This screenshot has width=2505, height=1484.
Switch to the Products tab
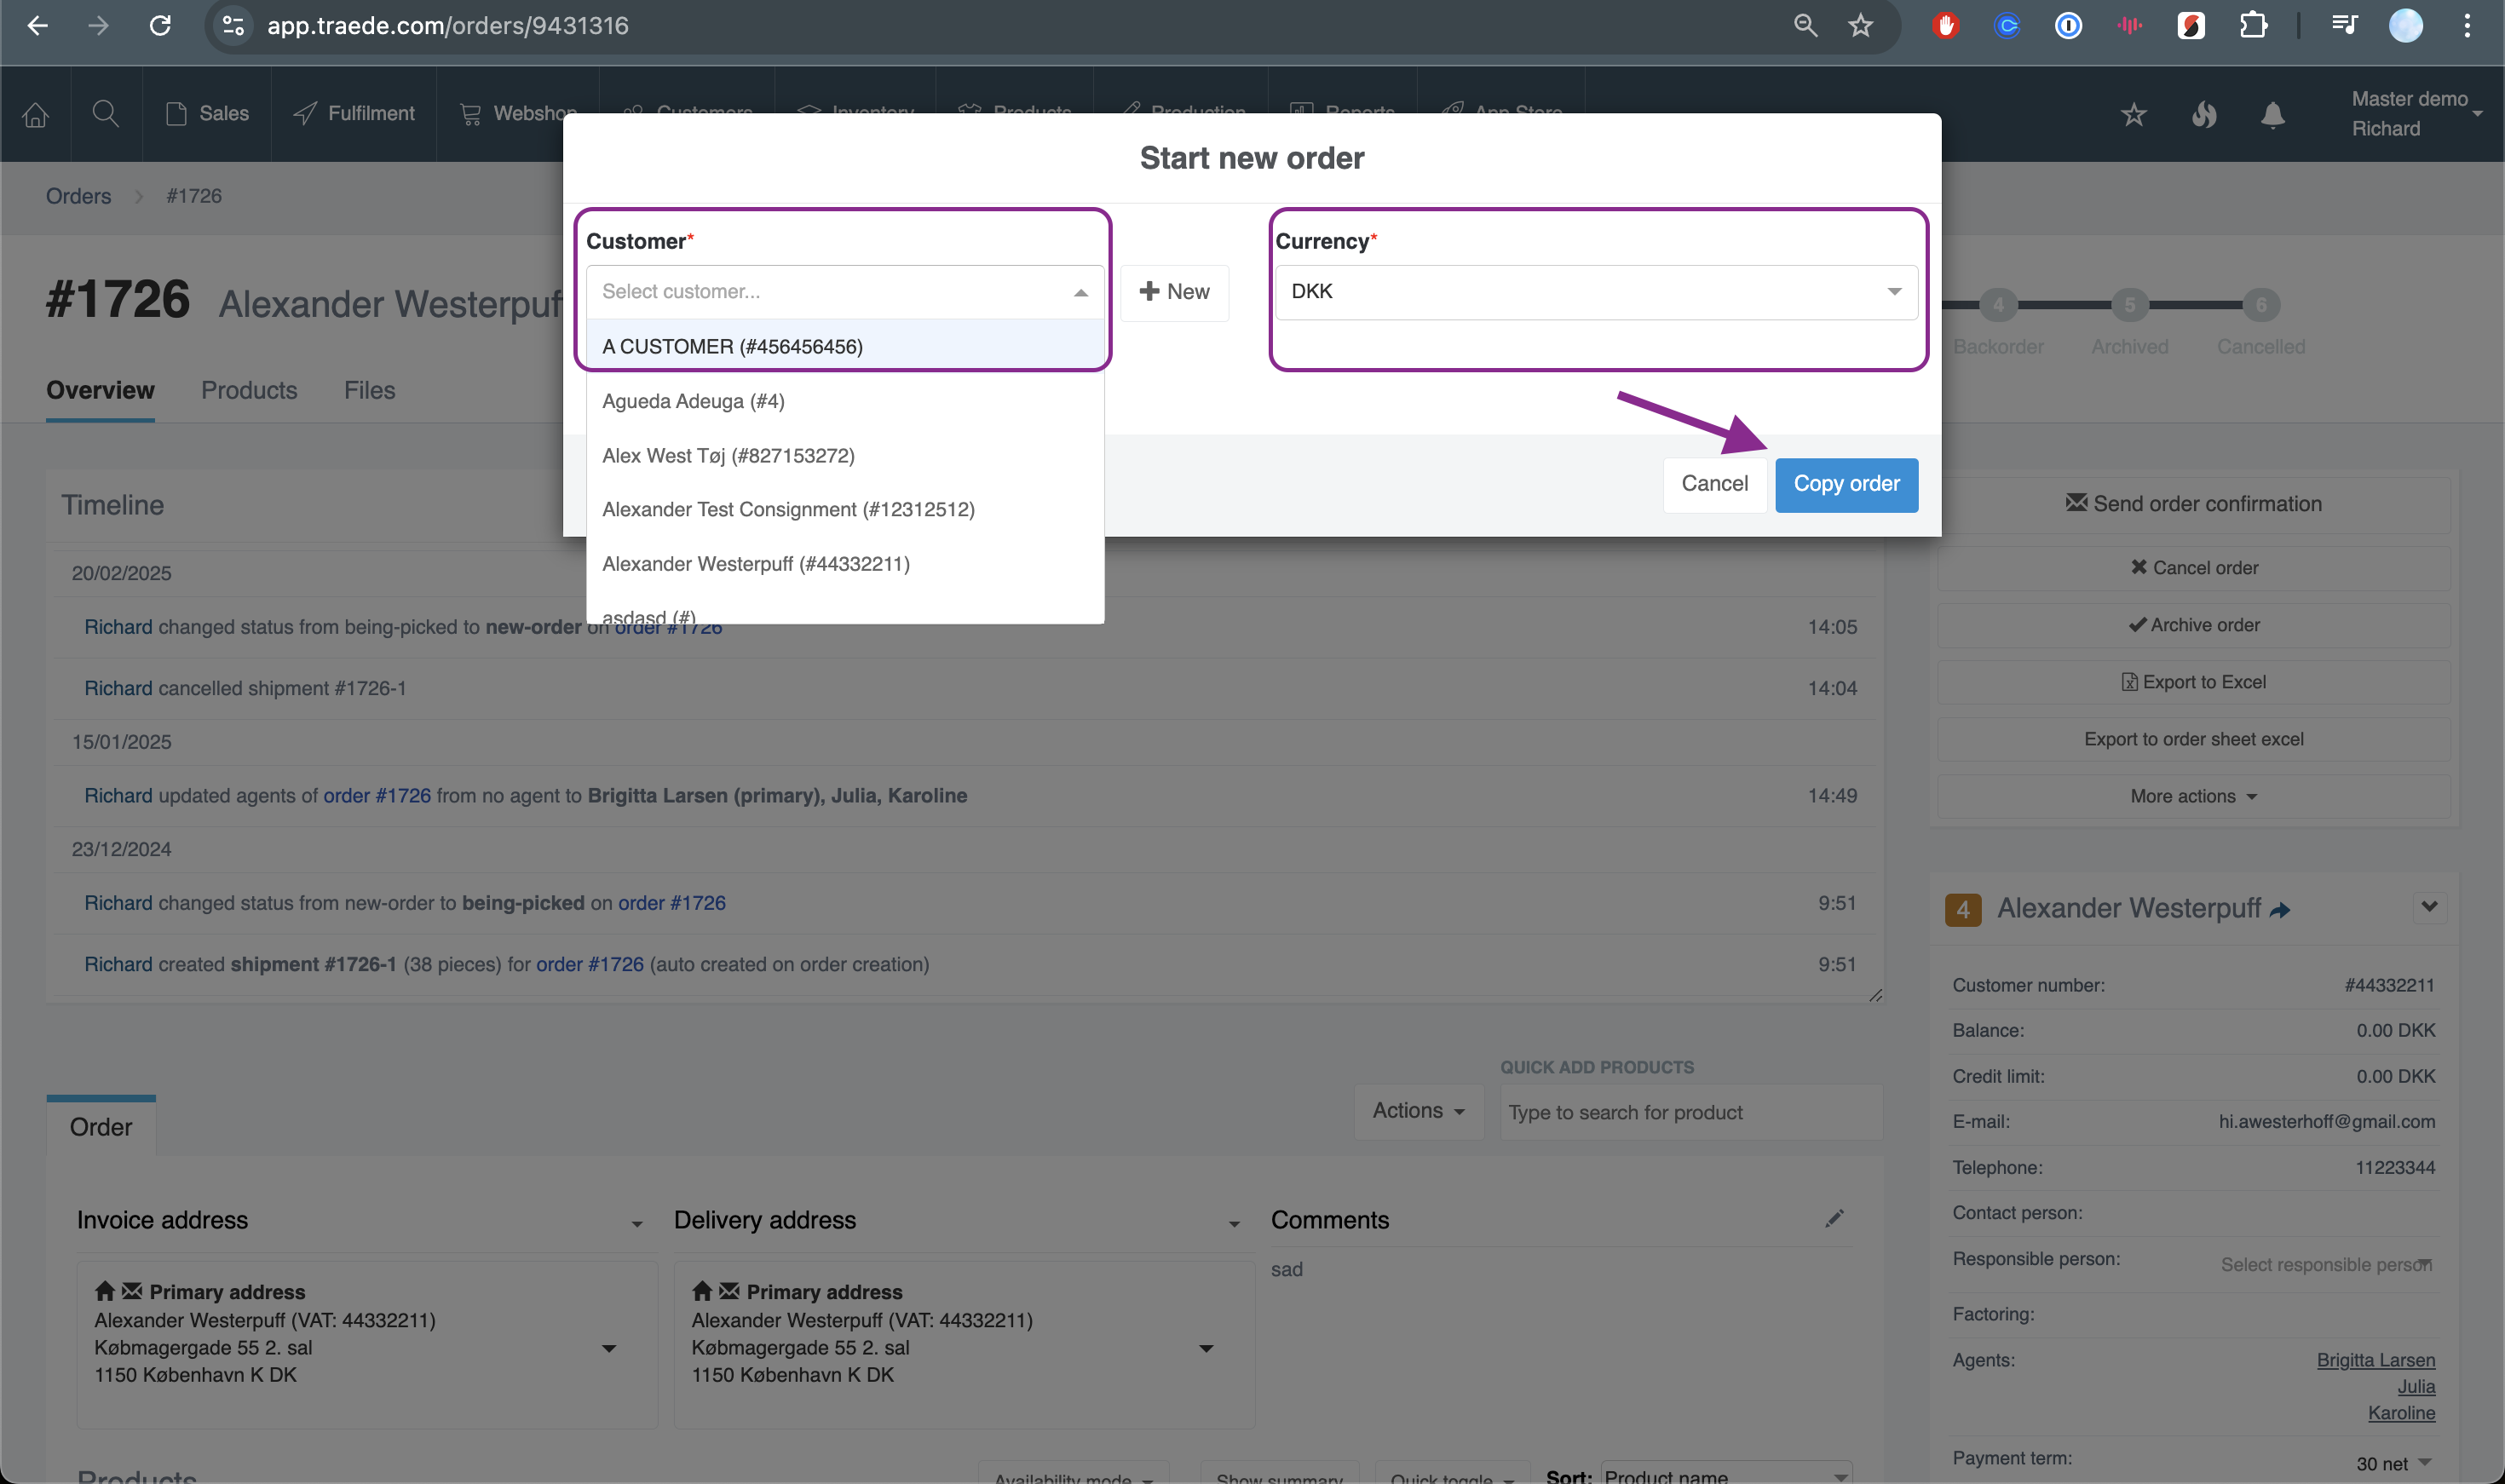point(249,390)
